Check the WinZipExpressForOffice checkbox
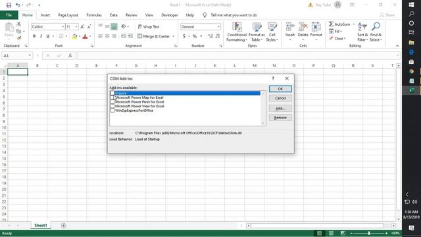Viewport: 421px width, 237px height. (x=112, y=111)
